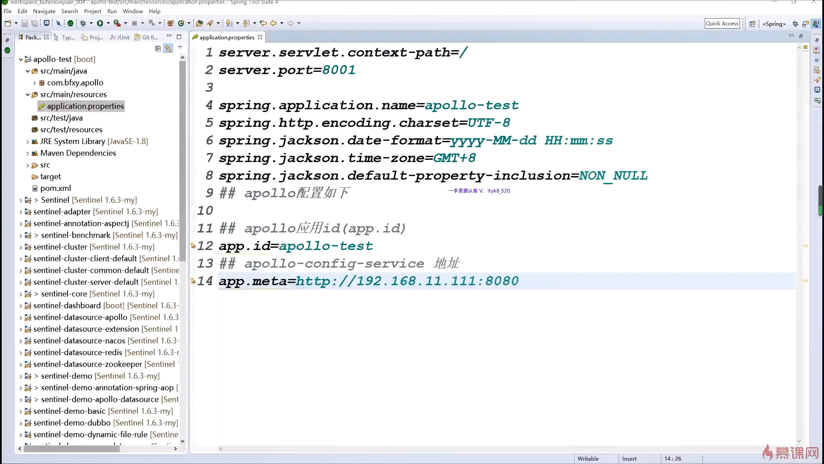This screenshot has height=464, width=824.
Task: Click the Save disk icon
Action: coord(24,23)
